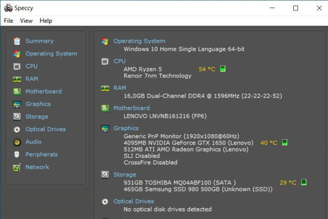Open the Motherboard section in the sidebar
Viewport: 328px width, 219px height.
point(43,91)
